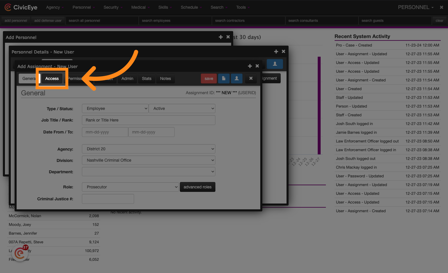Select the Staff - Created activity entry

[387, 115]
